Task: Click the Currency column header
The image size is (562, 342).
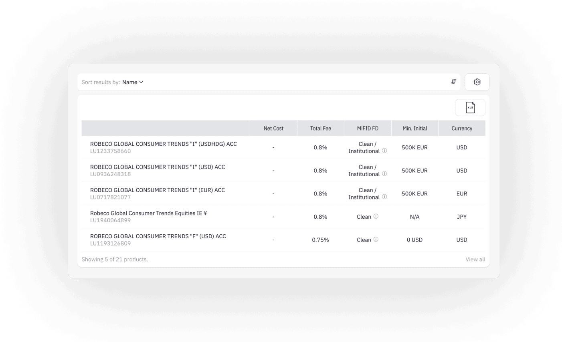Action: (x=462, y=128)
